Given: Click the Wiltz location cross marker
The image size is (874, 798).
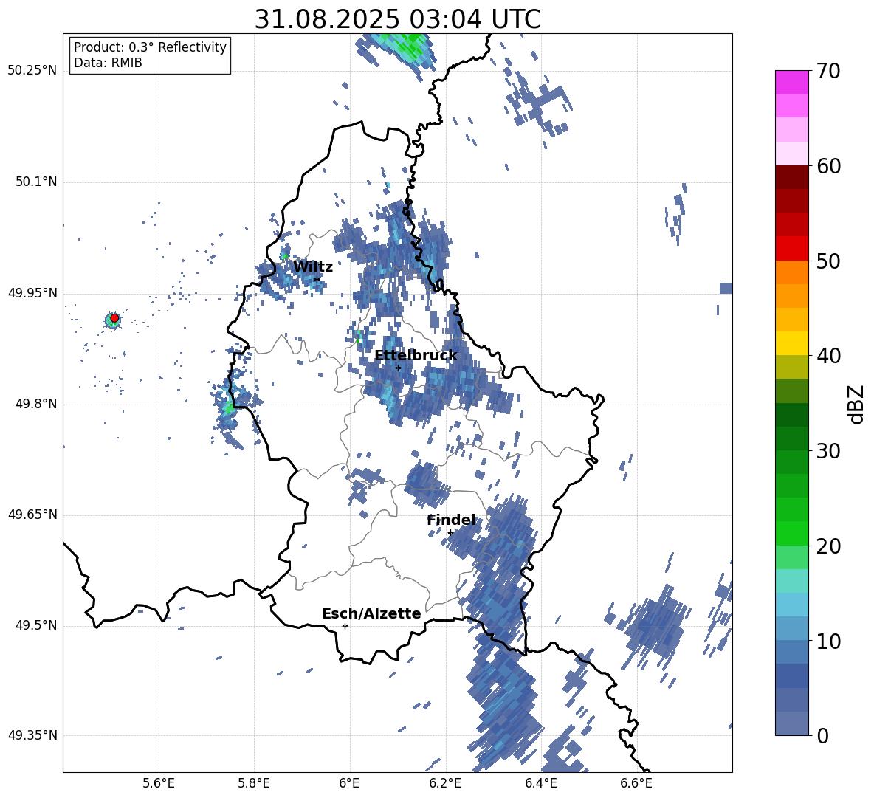Looking at the screenshot, I should 317,279.
